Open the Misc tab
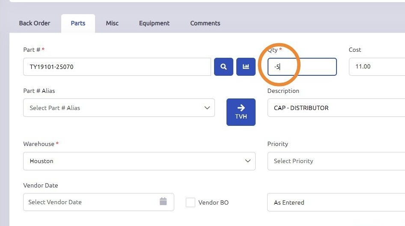Image resolution: width=405 pixels, height=226 pixels. click(112, 23)
